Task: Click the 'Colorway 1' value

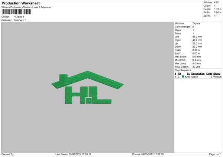Action: [20, 20]
